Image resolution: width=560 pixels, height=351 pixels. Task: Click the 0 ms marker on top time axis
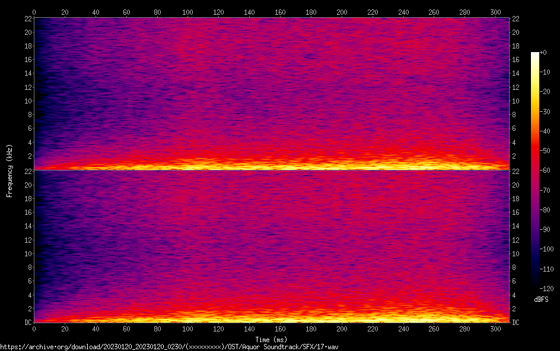click(x=34, y=12)
